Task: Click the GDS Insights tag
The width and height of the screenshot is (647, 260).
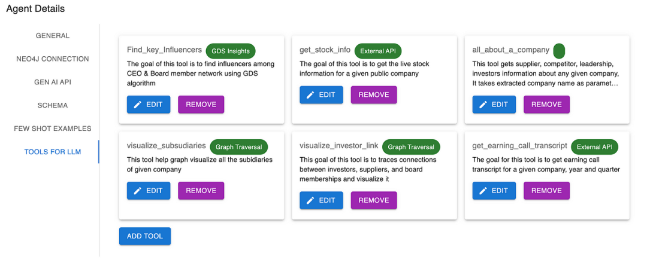Action: coord(231,51)
